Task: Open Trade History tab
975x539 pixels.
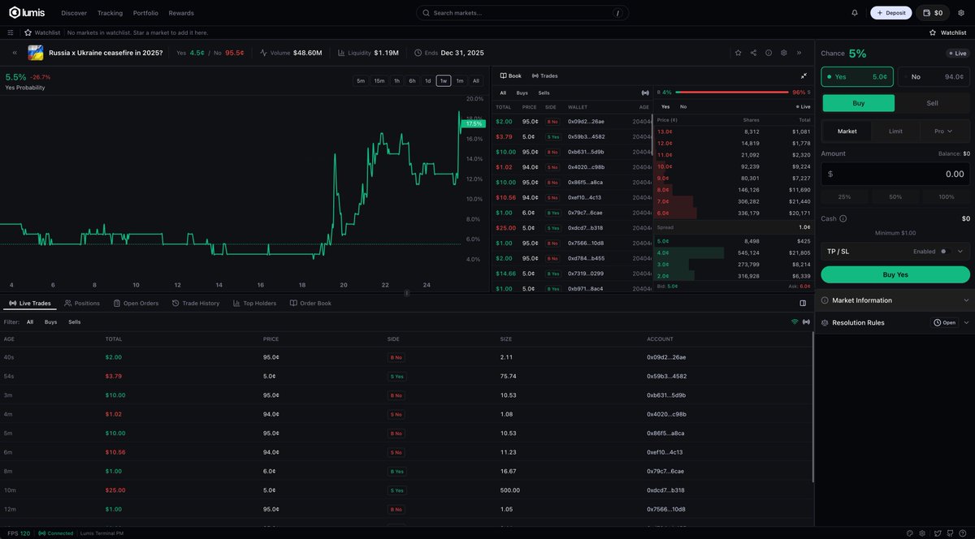Action: 196,303
